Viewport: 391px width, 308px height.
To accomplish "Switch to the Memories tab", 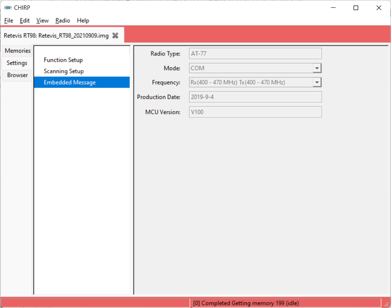I will (18, 51).
